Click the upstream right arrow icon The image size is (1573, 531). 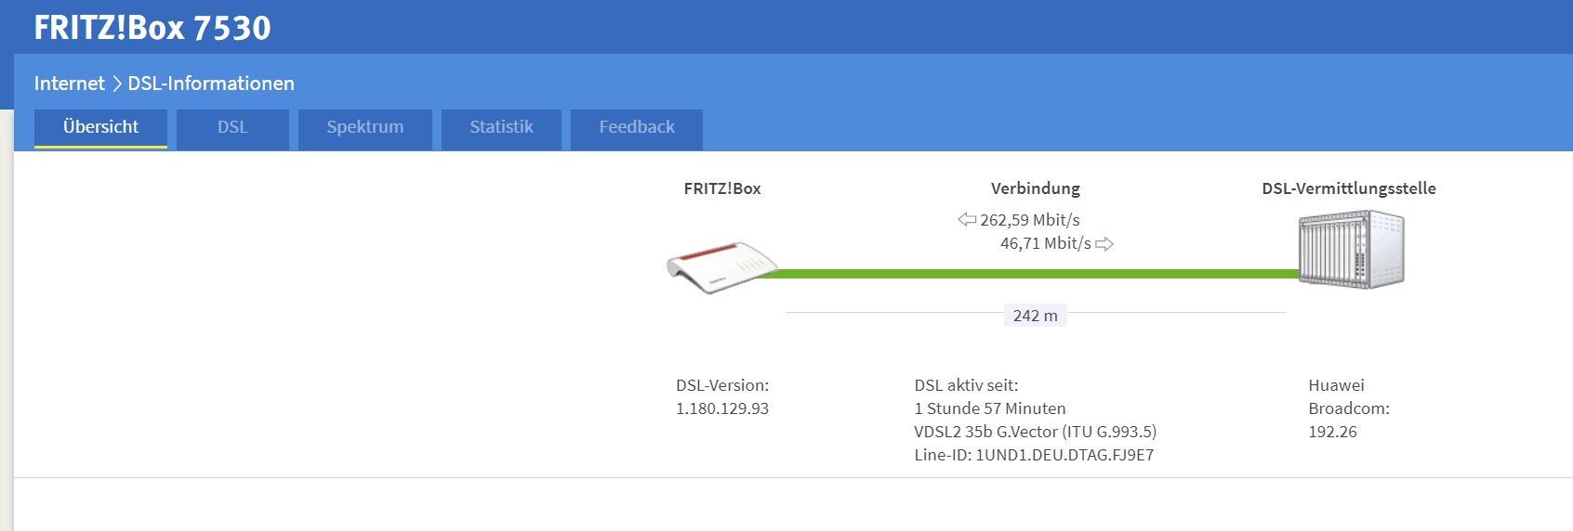(x=1104, y=244)
